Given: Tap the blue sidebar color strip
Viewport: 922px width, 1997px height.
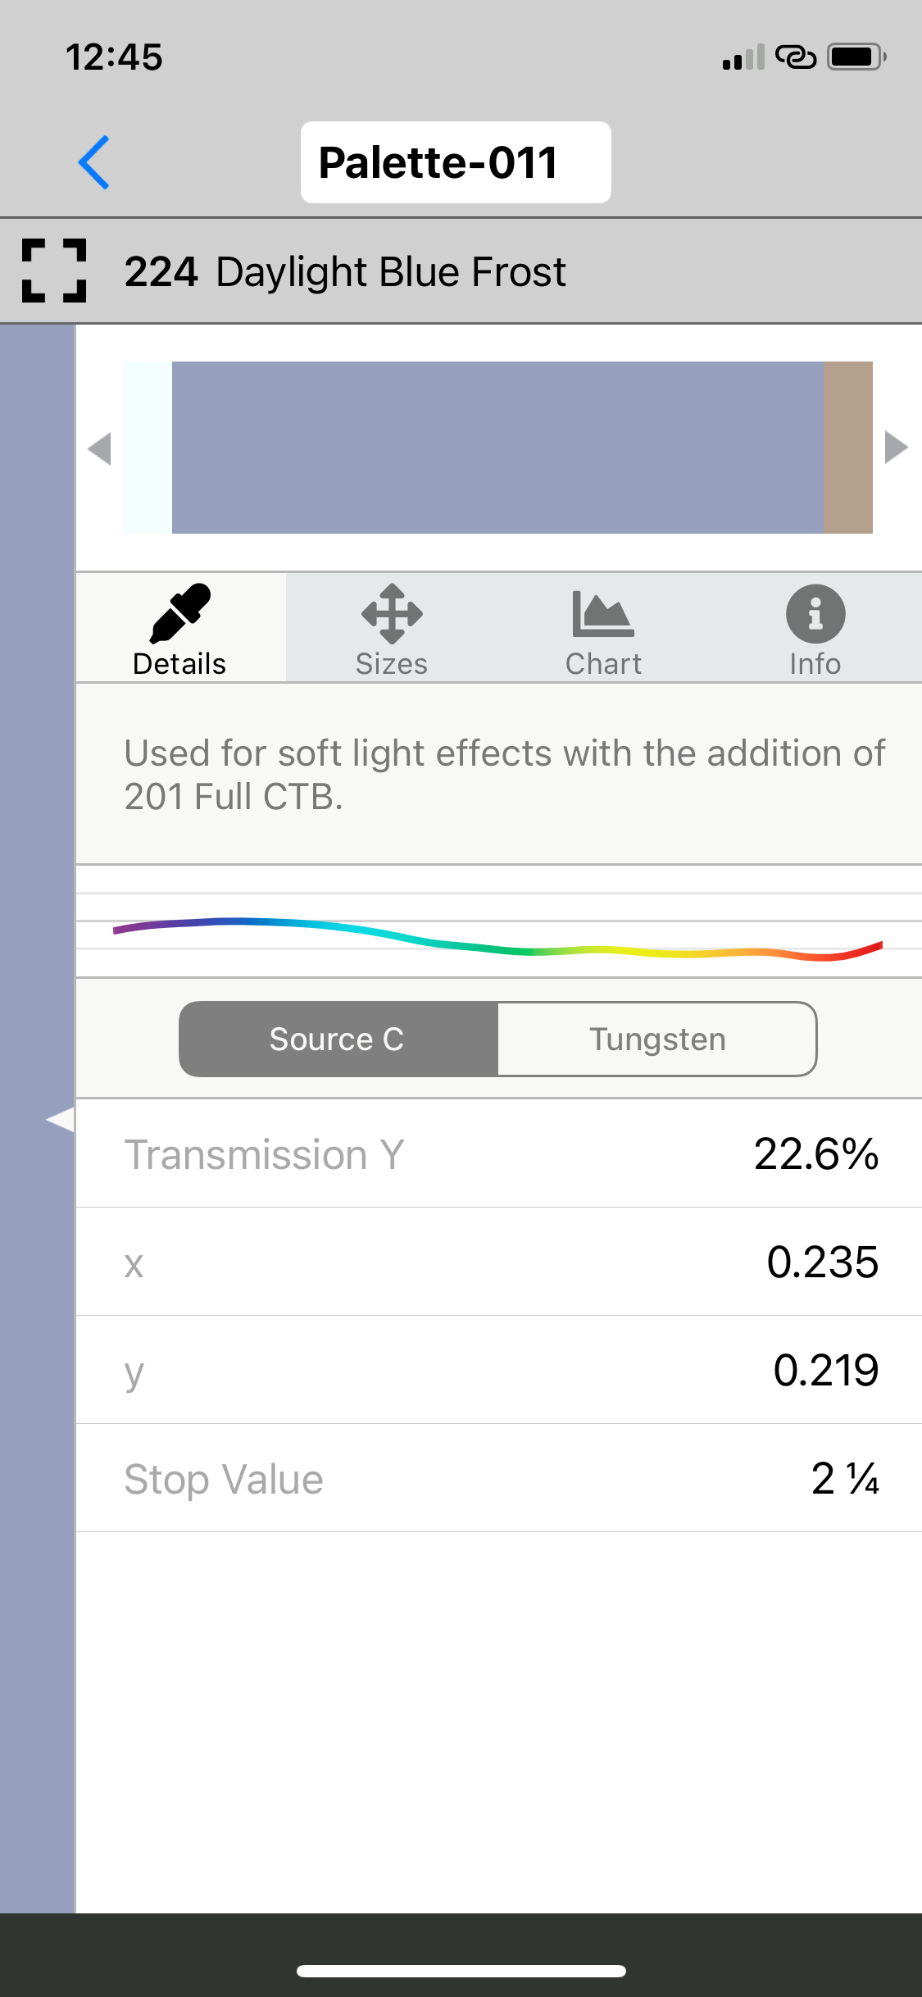Looking at the screenshot, I should point(37,1476).
